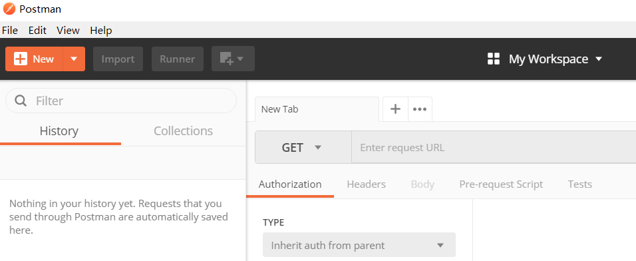Click the search magnifier icon in Filter
The image size is (636, 261).
click(x=21, y=101)
